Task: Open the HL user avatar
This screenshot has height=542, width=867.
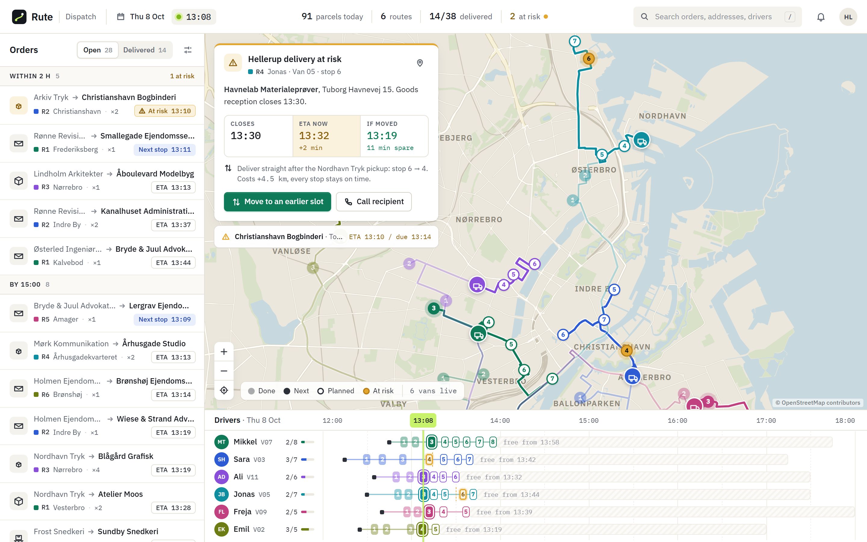Action: click(848, 17)
